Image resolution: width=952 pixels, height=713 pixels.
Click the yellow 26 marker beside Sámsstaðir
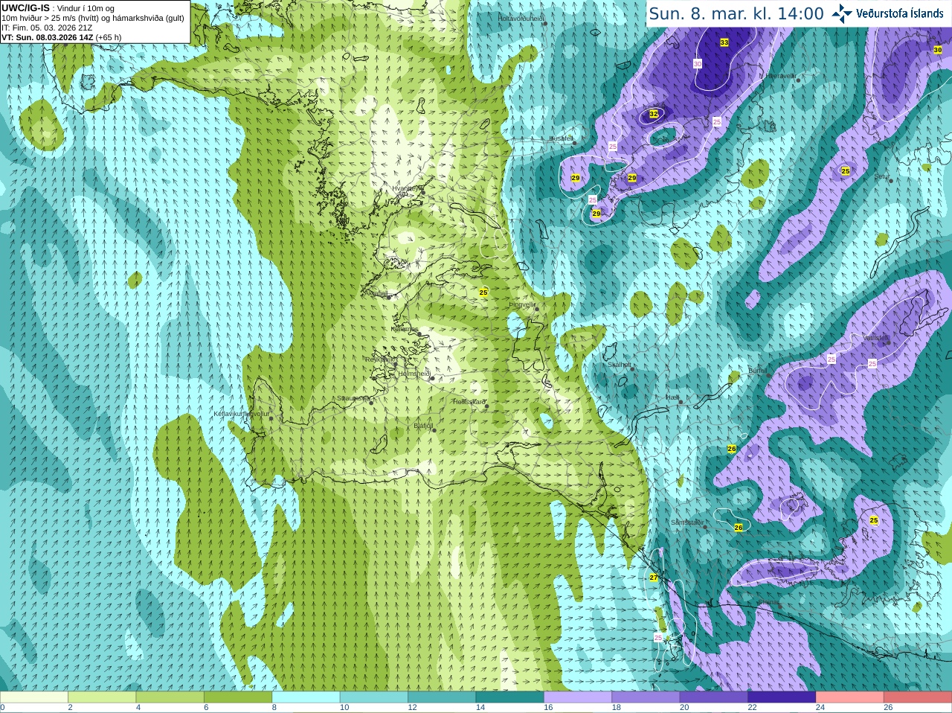[739, 528]
